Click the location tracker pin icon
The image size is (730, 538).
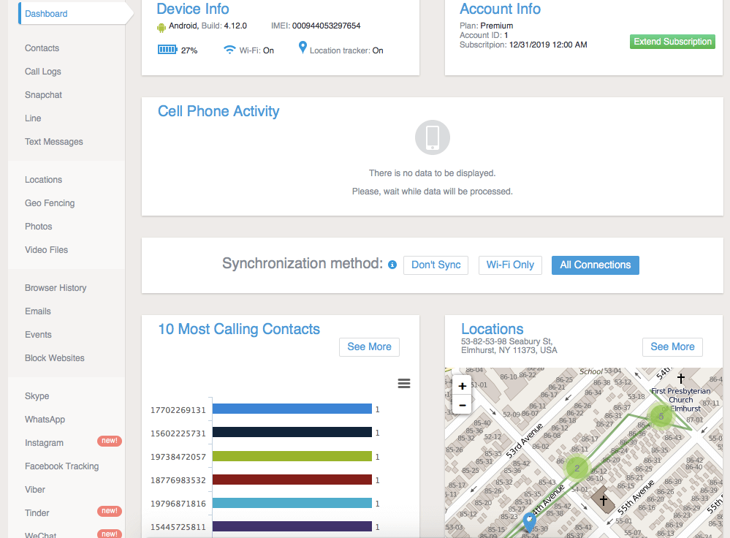click(303, 48)
